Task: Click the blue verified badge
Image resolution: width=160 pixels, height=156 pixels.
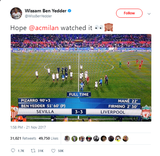Action: click(69, 11)
